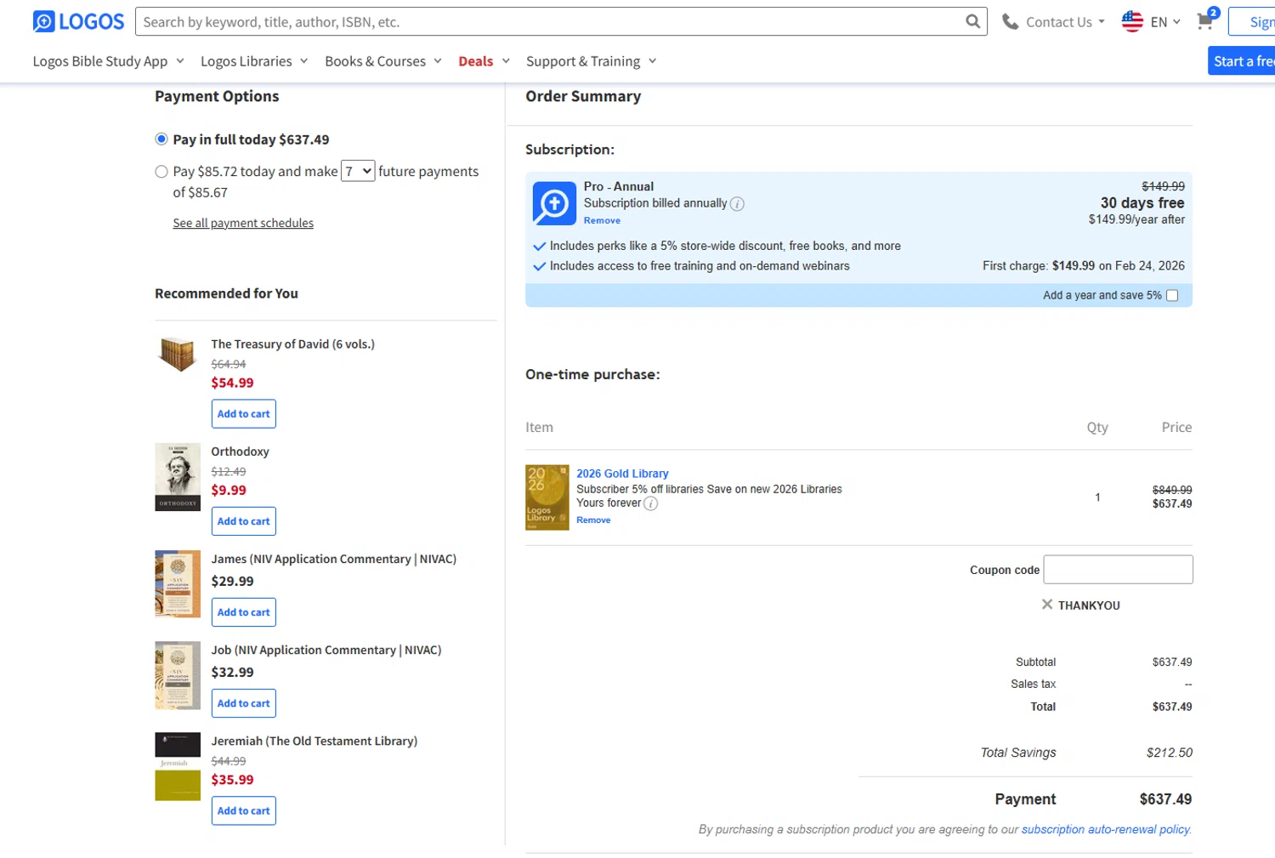This screenshot has width=1275, height=858.
Task: Click the search magnifier icon
Action: (x=972, y=21)
